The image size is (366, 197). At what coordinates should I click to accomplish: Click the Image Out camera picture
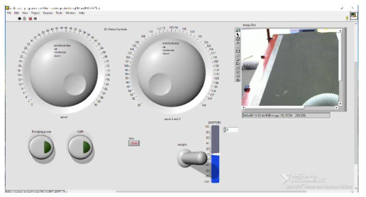(290, 67)
